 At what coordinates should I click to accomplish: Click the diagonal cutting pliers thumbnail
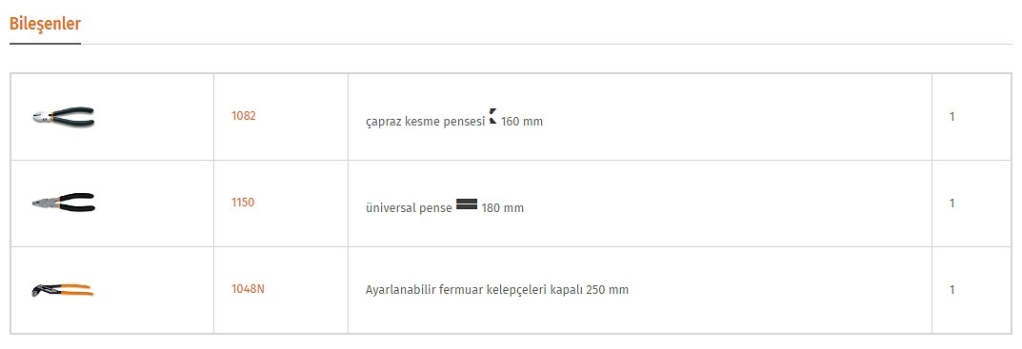(x=63, y=117)
